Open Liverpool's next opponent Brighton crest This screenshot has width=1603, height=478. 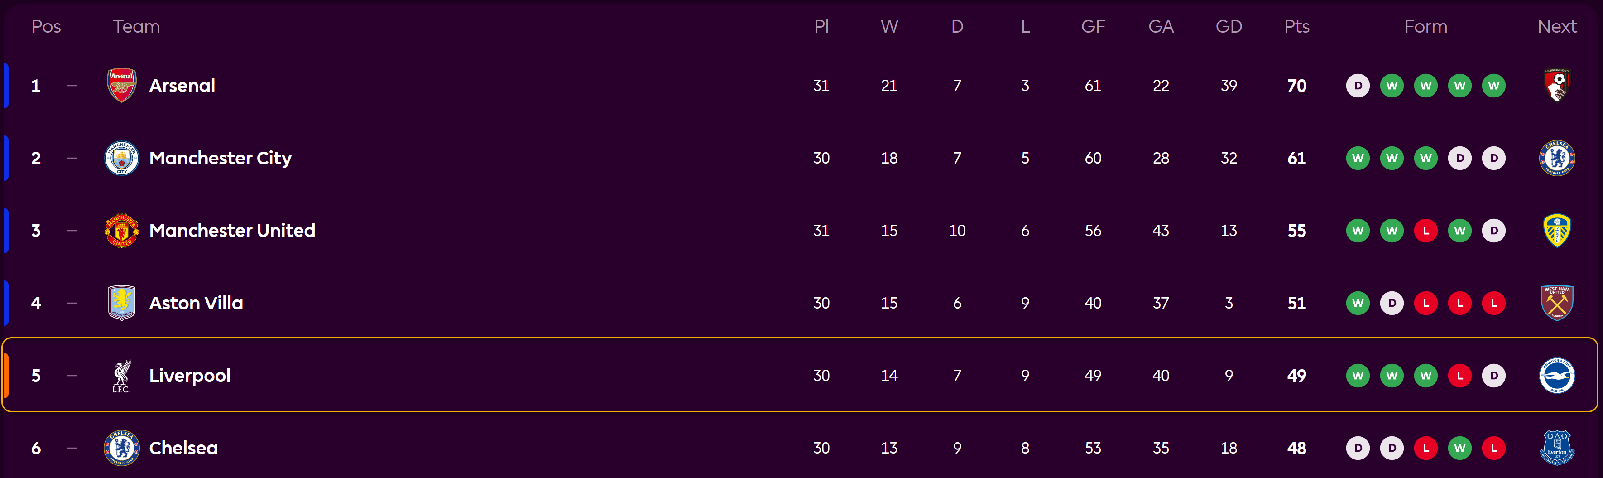(1556, 376)
